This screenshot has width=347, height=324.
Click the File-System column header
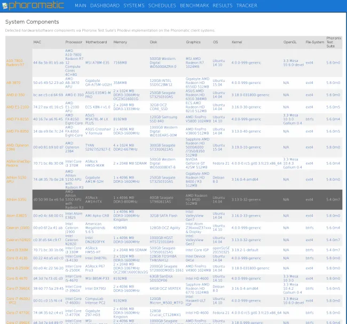(x=314, y=42)
